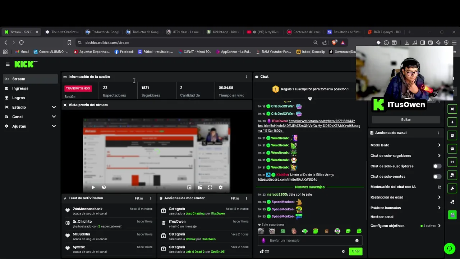Open chat settings gear icon
This screenshot has width=460, height=259.
coord(343,251)
